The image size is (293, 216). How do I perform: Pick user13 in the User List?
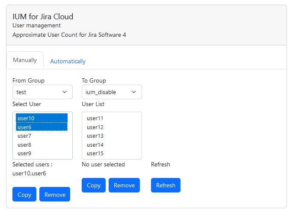click(111, 136)
